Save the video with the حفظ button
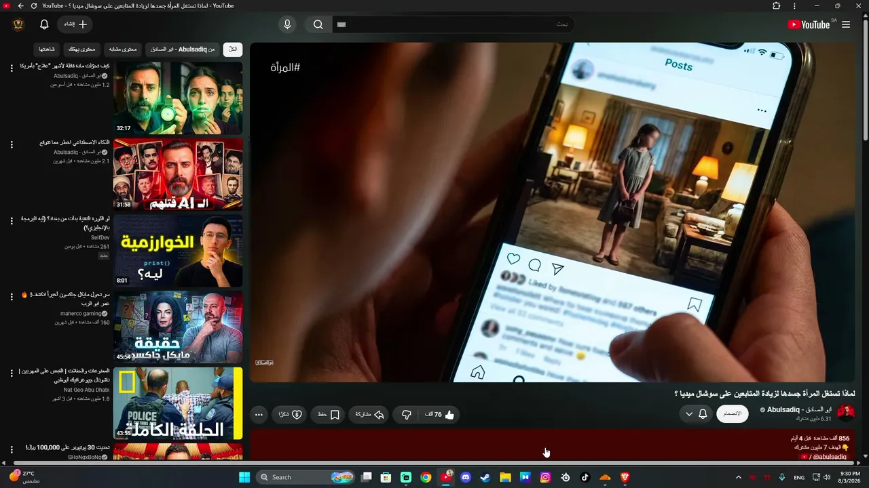This screenshot has height=488, width=869. (329, 415)
